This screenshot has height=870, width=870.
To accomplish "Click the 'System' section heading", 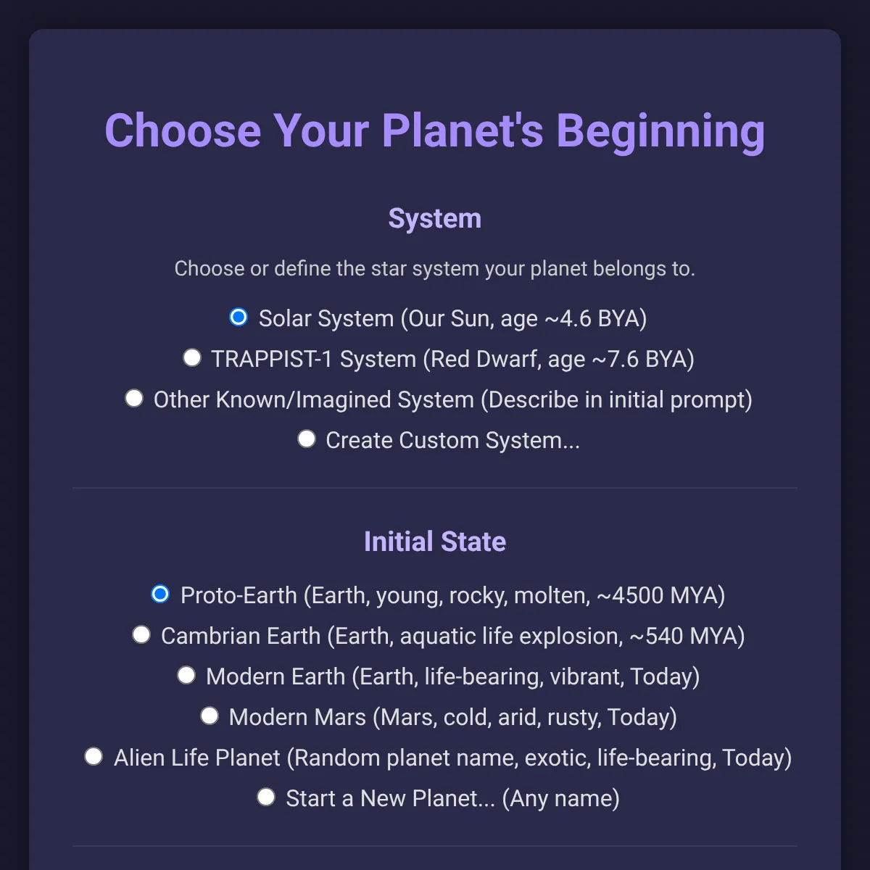I will point(435,219).
